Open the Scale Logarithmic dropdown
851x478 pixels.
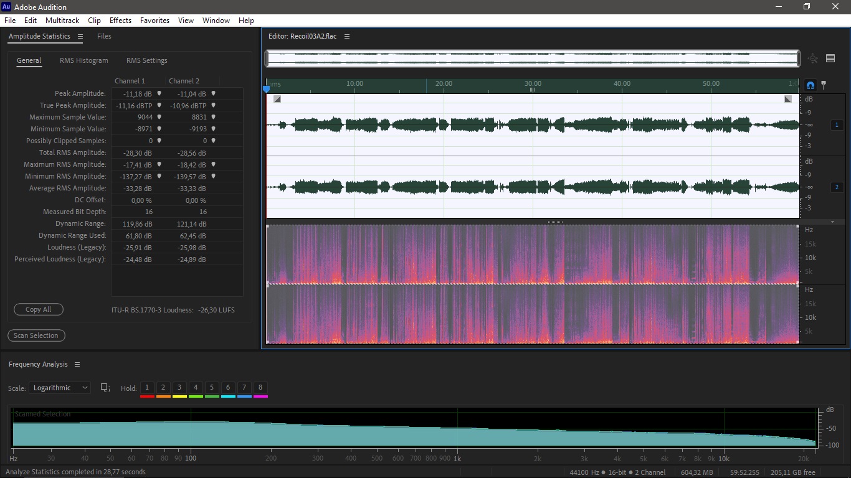click(60, 388)
